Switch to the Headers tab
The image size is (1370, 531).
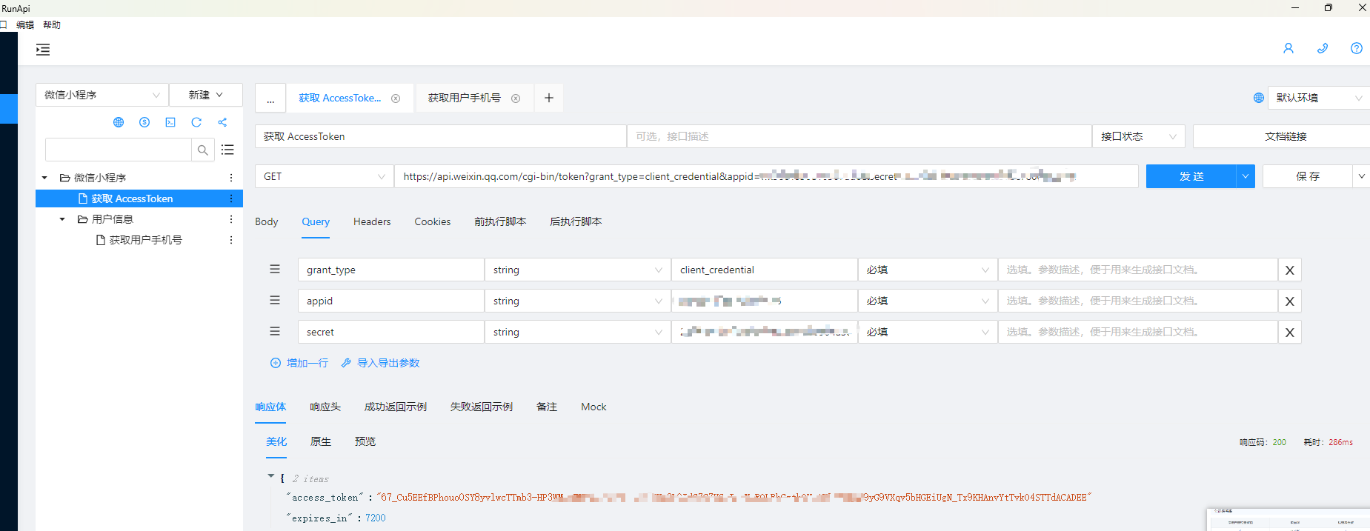point(372,221)
